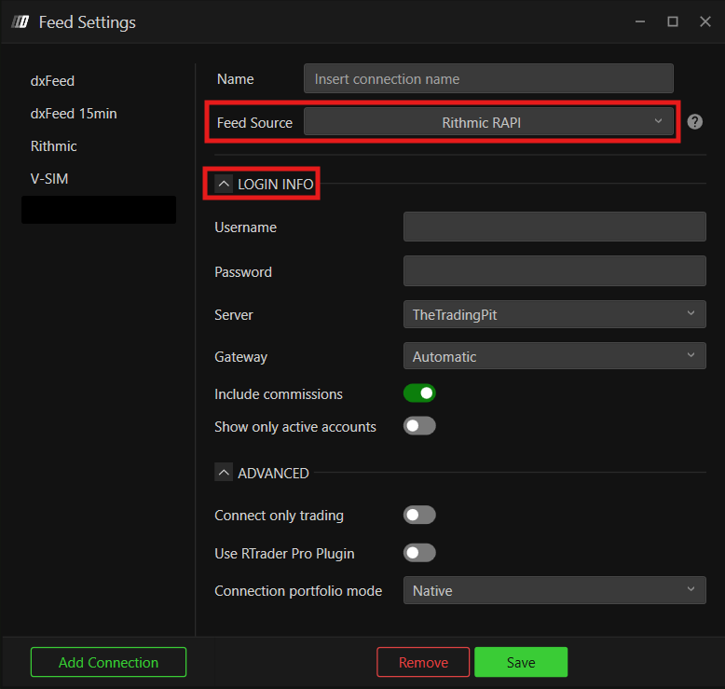
Task: Focus the connection Name input field
Action: (488, 78)
